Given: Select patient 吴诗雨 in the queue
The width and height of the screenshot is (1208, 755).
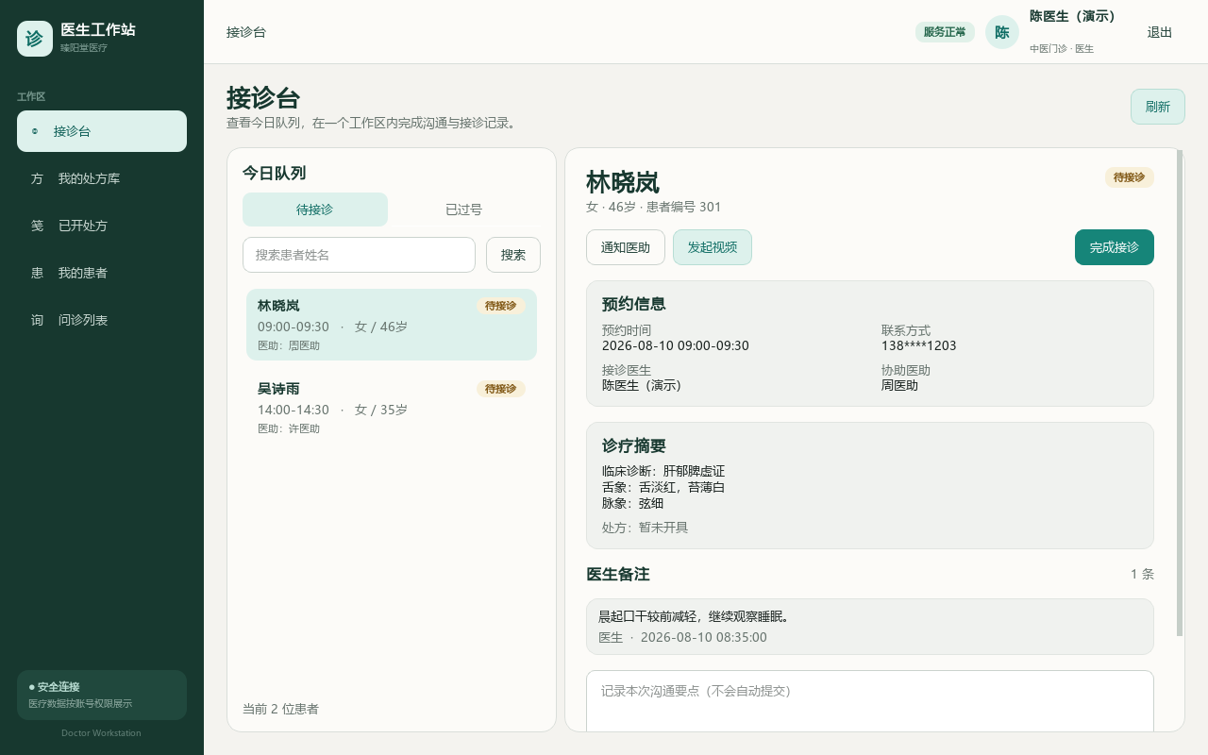Looking at the screenshot, I should click(x=392, y=408).
